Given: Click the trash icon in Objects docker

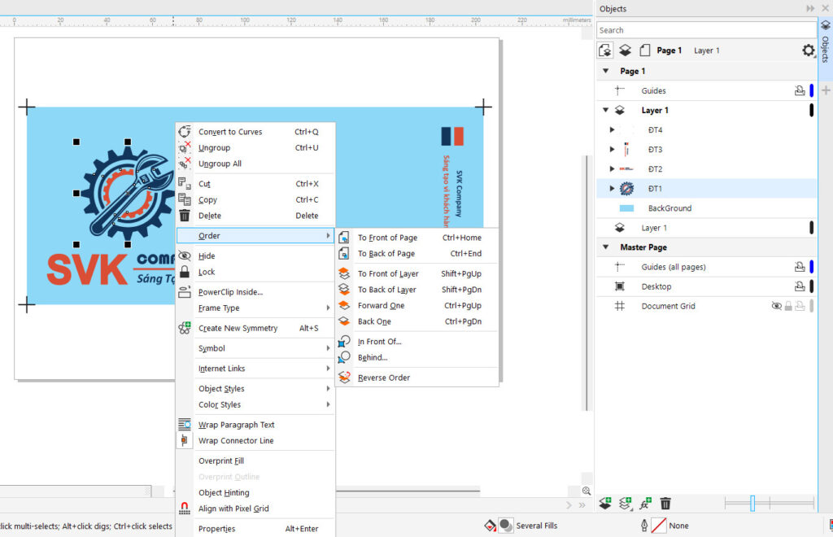Looking at the screenshot, I should tap(665, 504).
